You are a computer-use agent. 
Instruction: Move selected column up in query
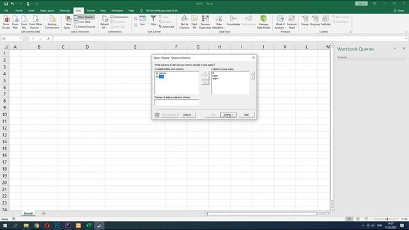pos(252,73)
